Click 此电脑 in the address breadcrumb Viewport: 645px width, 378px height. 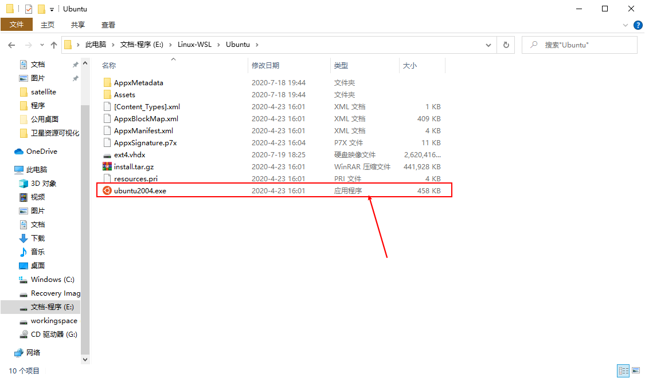(95, 45)
